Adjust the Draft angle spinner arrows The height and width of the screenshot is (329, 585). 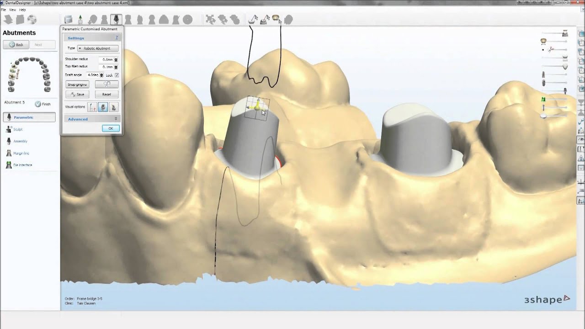(x=101, y=74)
